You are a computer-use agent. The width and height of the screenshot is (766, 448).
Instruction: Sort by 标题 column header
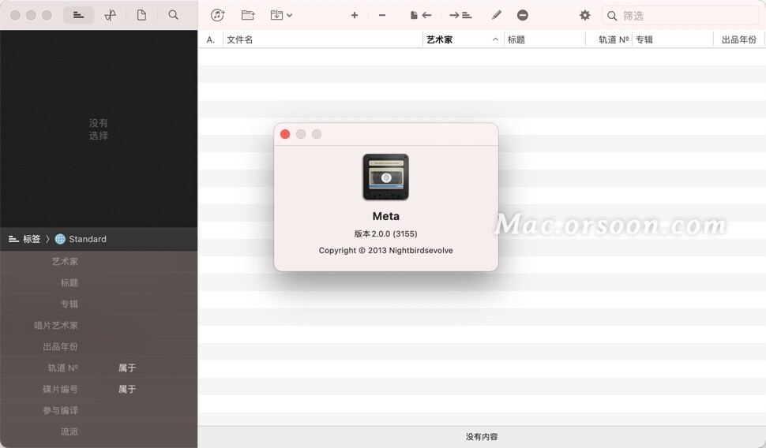point(545,39)
